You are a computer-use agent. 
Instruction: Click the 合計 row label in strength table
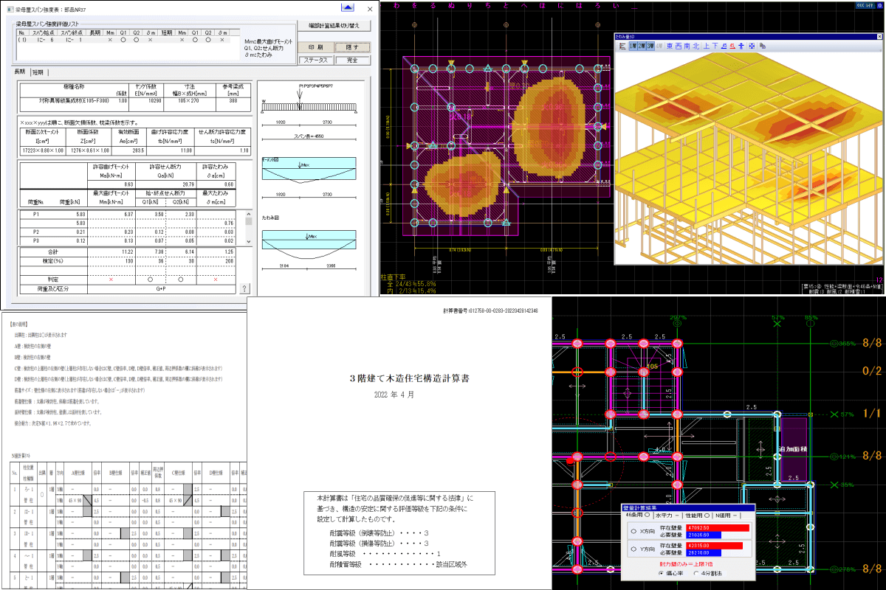tap(52, 251)
